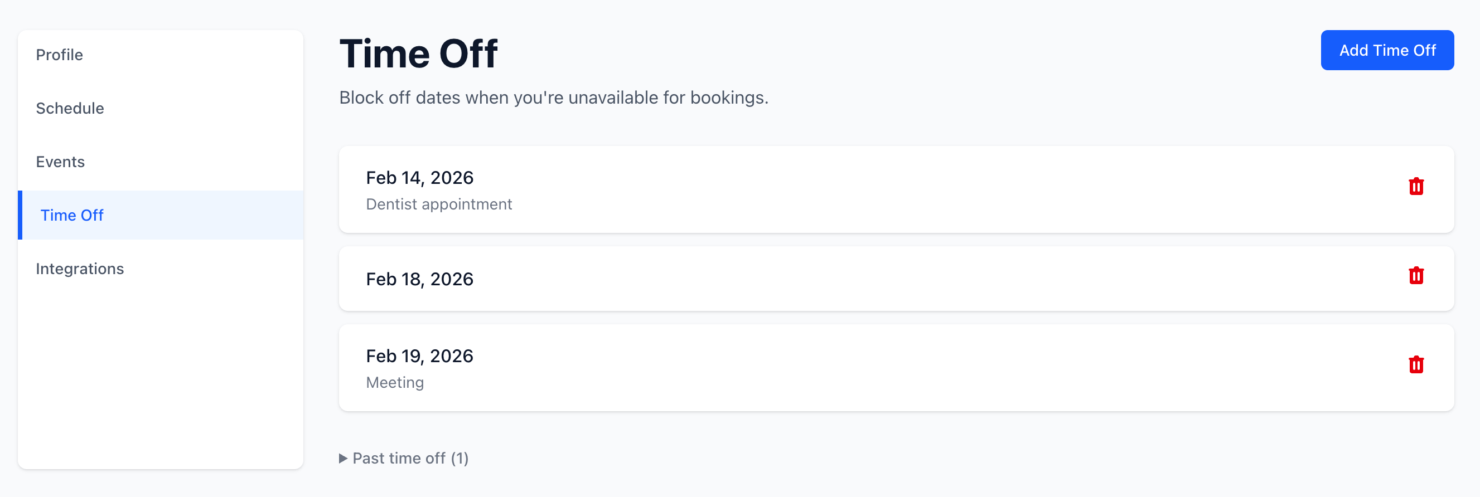Click the blue indicator bar beside Time Off
This screenshot has width=1480, height=497.
(20, 215)
